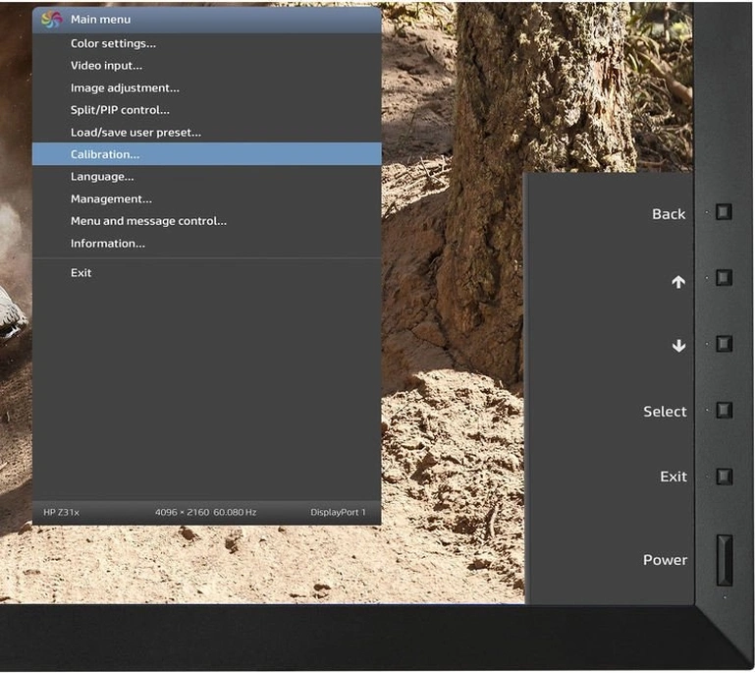This screenshot has width=755, height=673.
Task: Open the Management... submenu
Action: pos(111,199)
